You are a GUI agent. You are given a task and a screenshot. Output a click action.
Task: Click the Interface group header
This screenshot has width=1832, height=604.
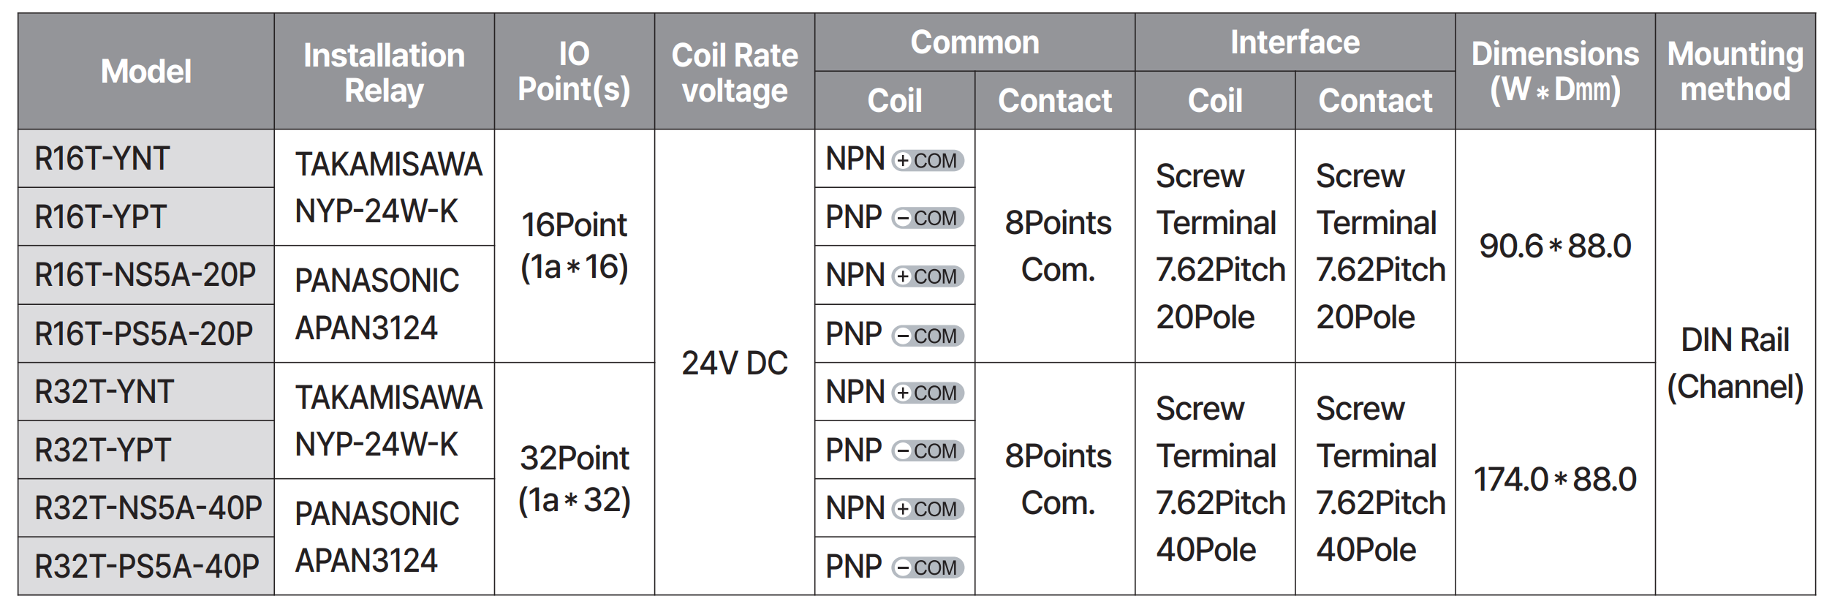click(x=1295, y=42)
